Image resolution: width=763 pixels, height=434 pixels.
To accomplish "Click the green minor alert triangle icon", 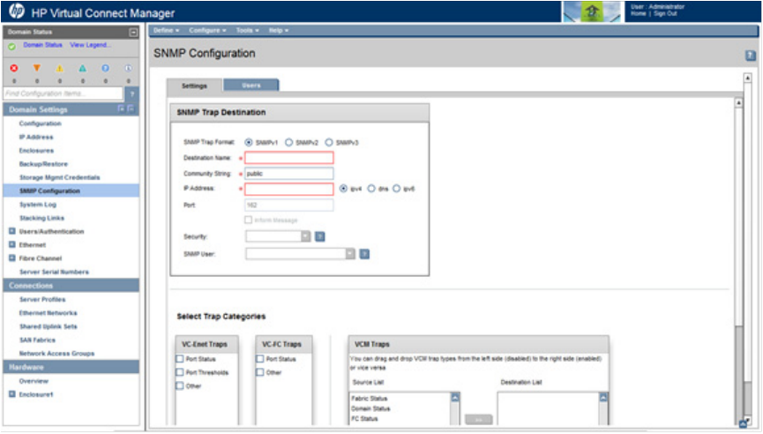I will pyautogui.click(x=82, y=68).
